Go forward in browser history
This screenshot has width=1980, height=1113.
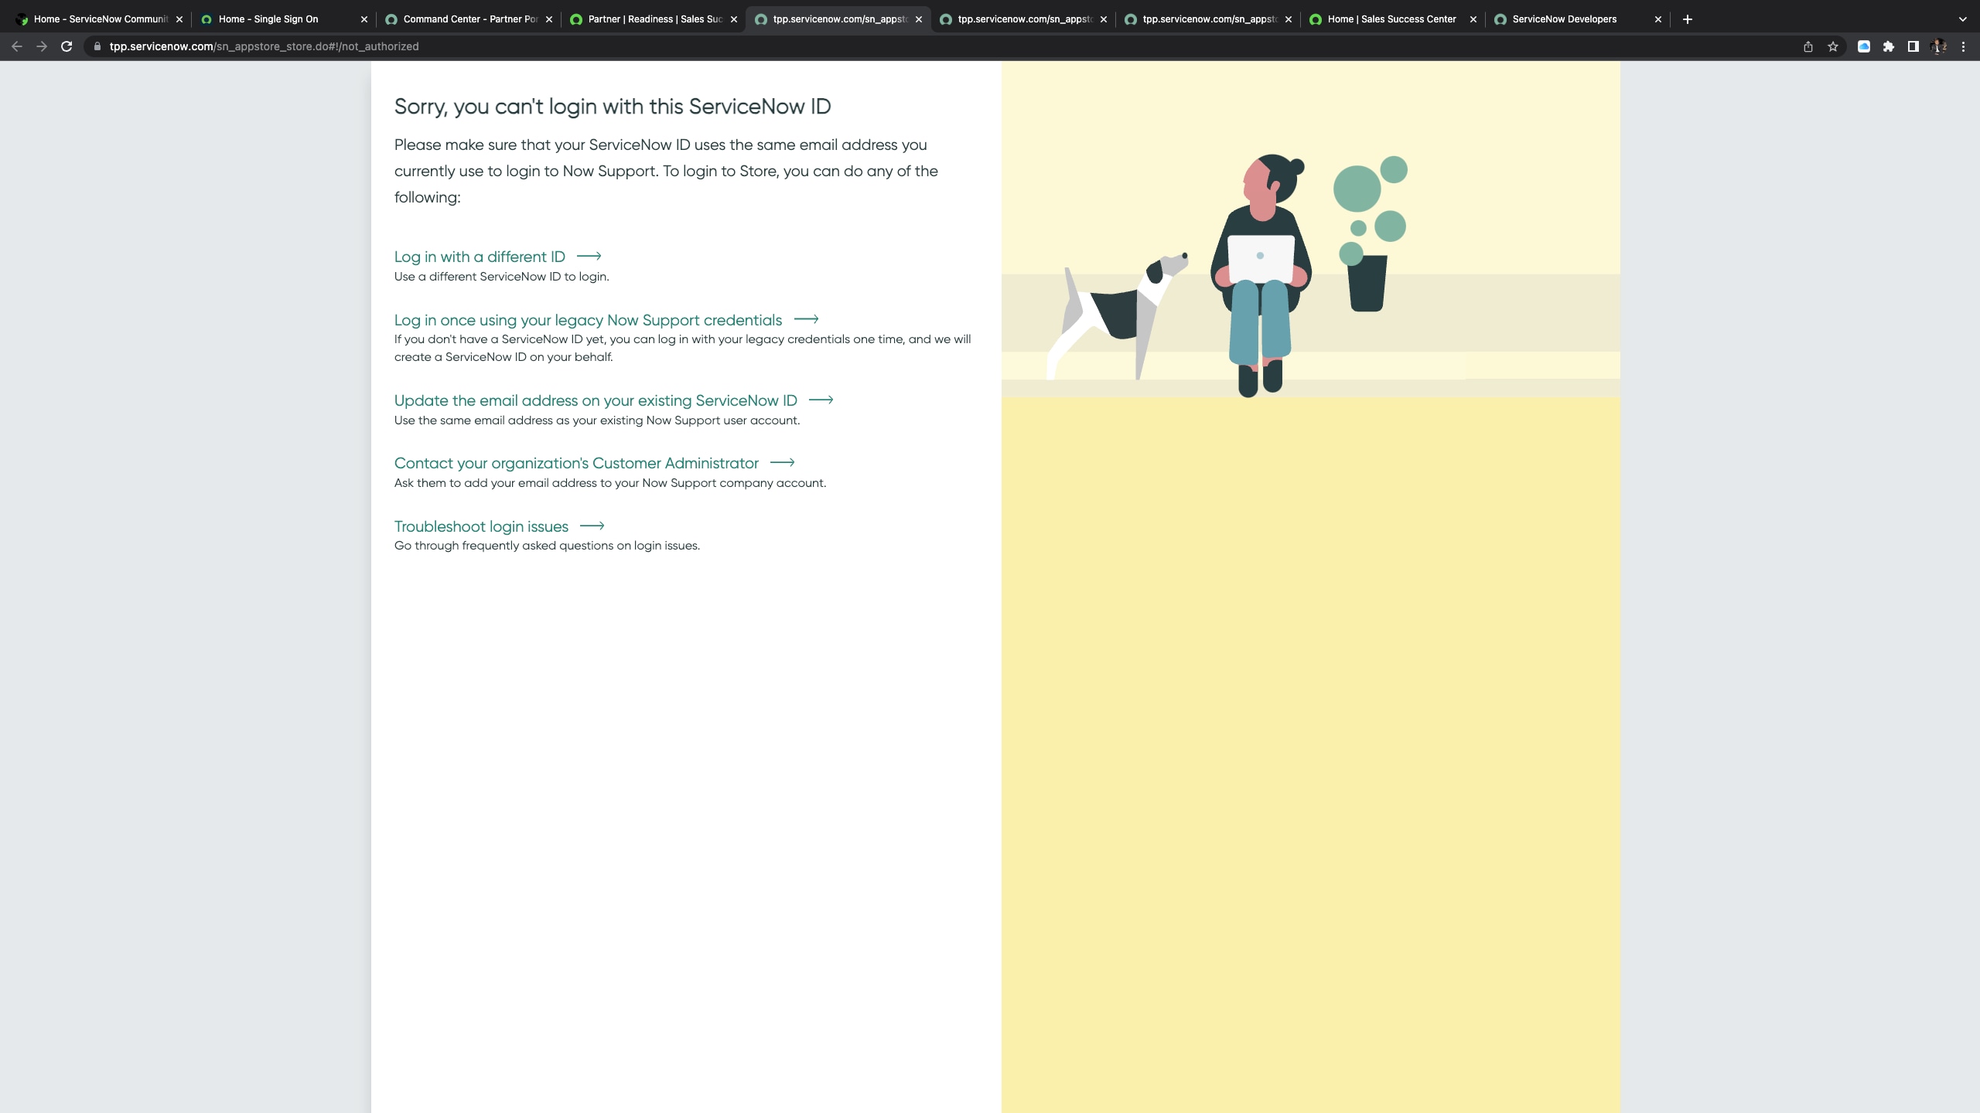click(x=42, y=46)
